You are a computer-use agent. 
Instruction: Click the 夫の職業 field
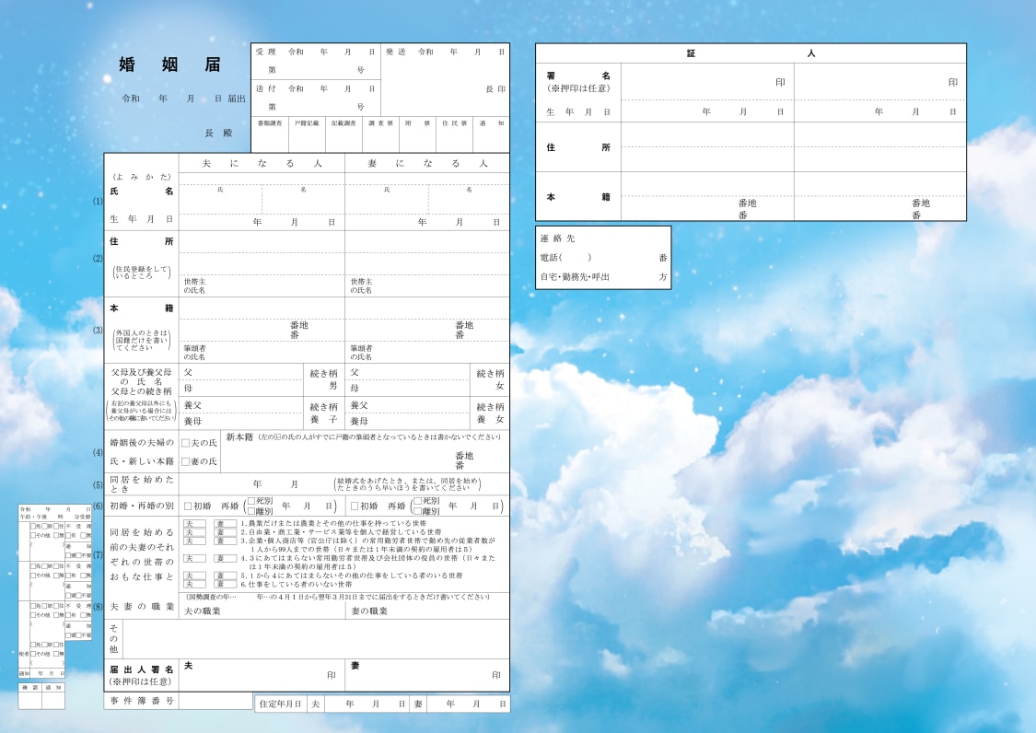262,611
